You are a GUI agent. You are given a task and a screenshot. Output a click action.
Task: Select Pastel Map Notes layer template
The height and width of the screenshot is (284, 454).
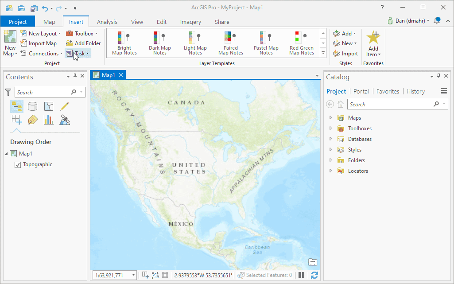pyautogui.click(x=266, y=43)
